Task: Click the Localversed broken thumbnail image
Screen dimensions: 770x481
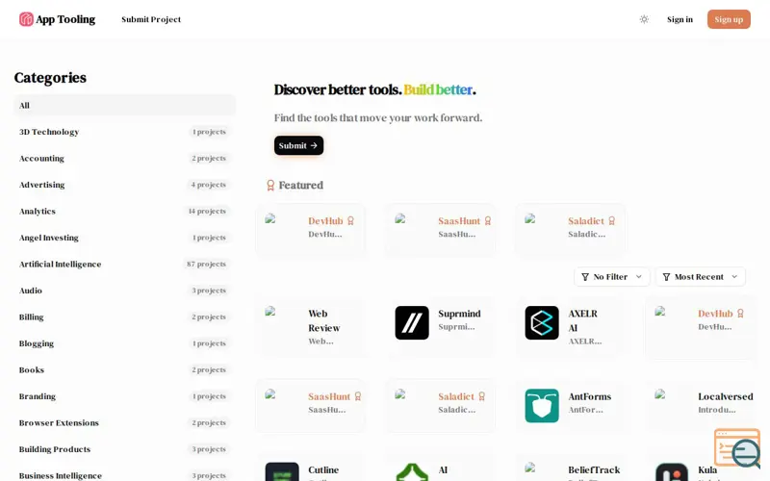Action: (660, 394)
